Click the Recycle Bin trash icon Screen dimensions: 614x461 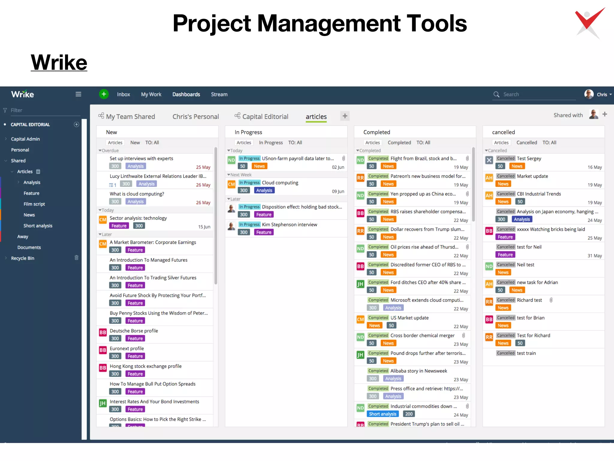click(x=76, y=258)
